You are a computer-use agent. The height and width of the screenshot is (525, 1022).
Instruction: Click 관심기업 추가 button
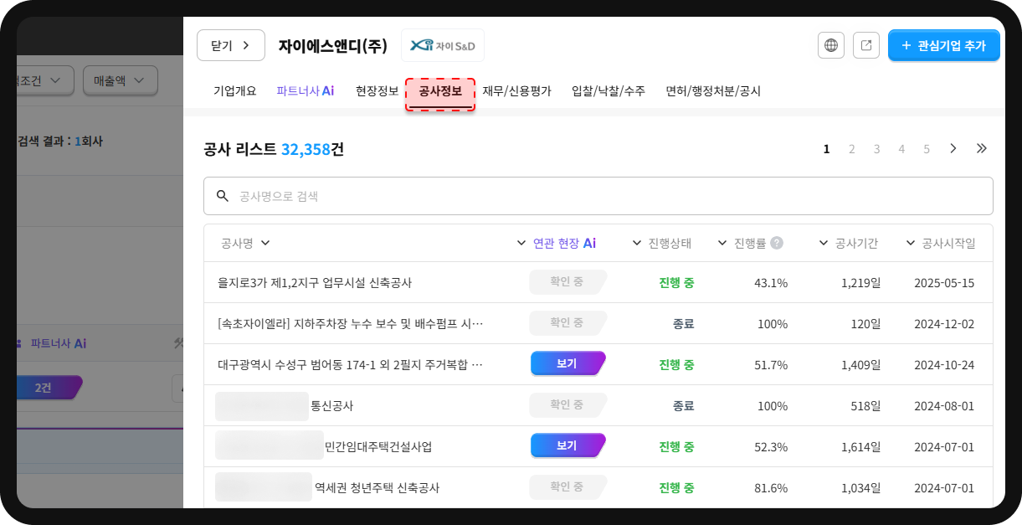click(944, 45)
